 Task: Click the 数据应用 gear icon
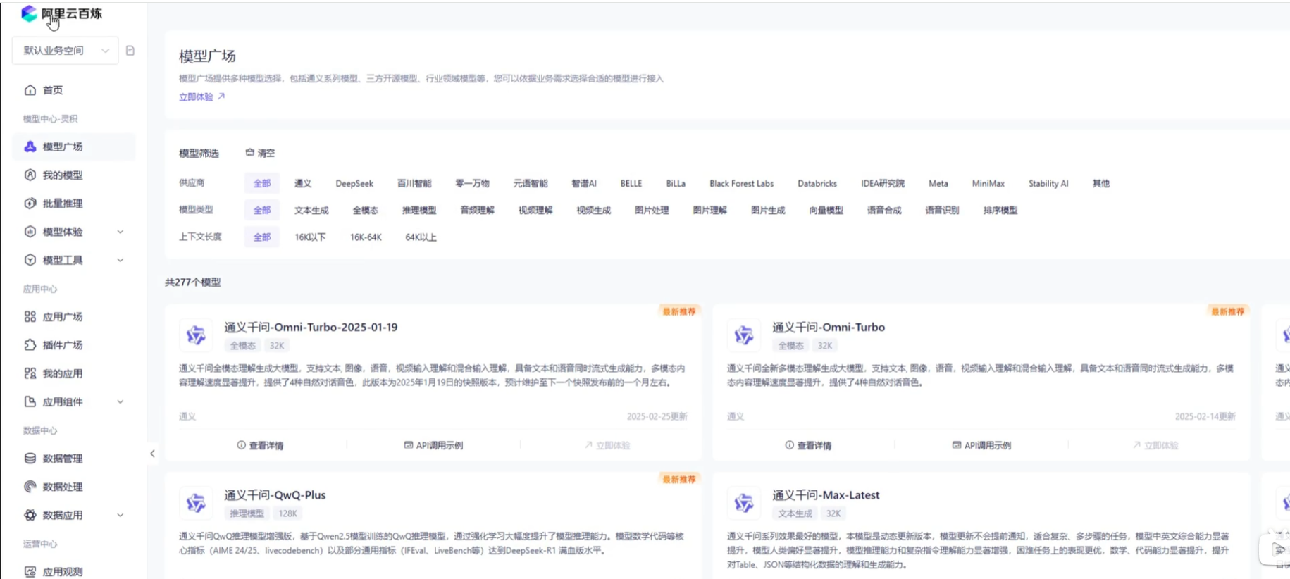[x=30, y=515]
